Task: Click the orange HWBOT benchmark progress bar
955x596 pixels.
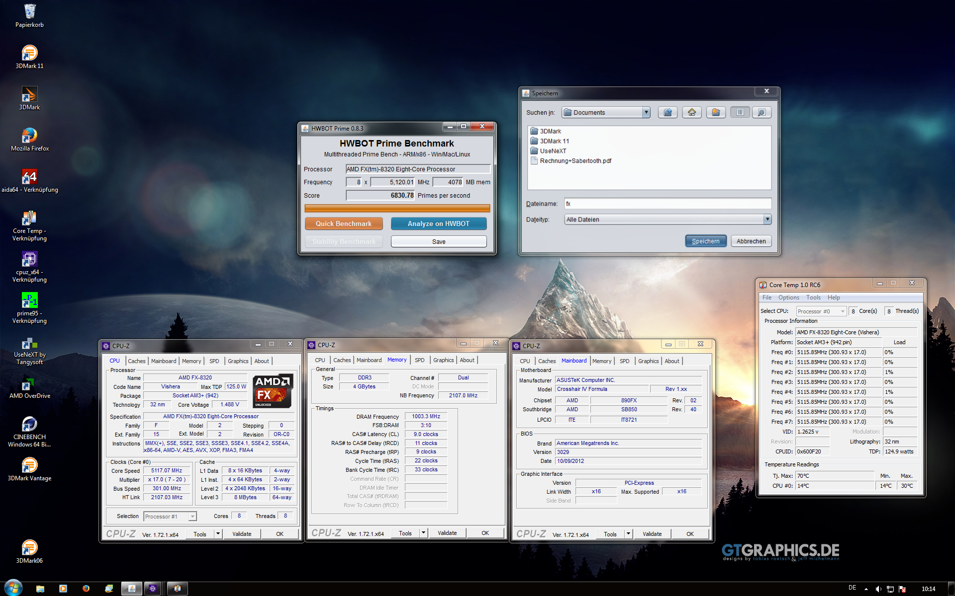Action: pyautogui.click(x=397, y=209)
